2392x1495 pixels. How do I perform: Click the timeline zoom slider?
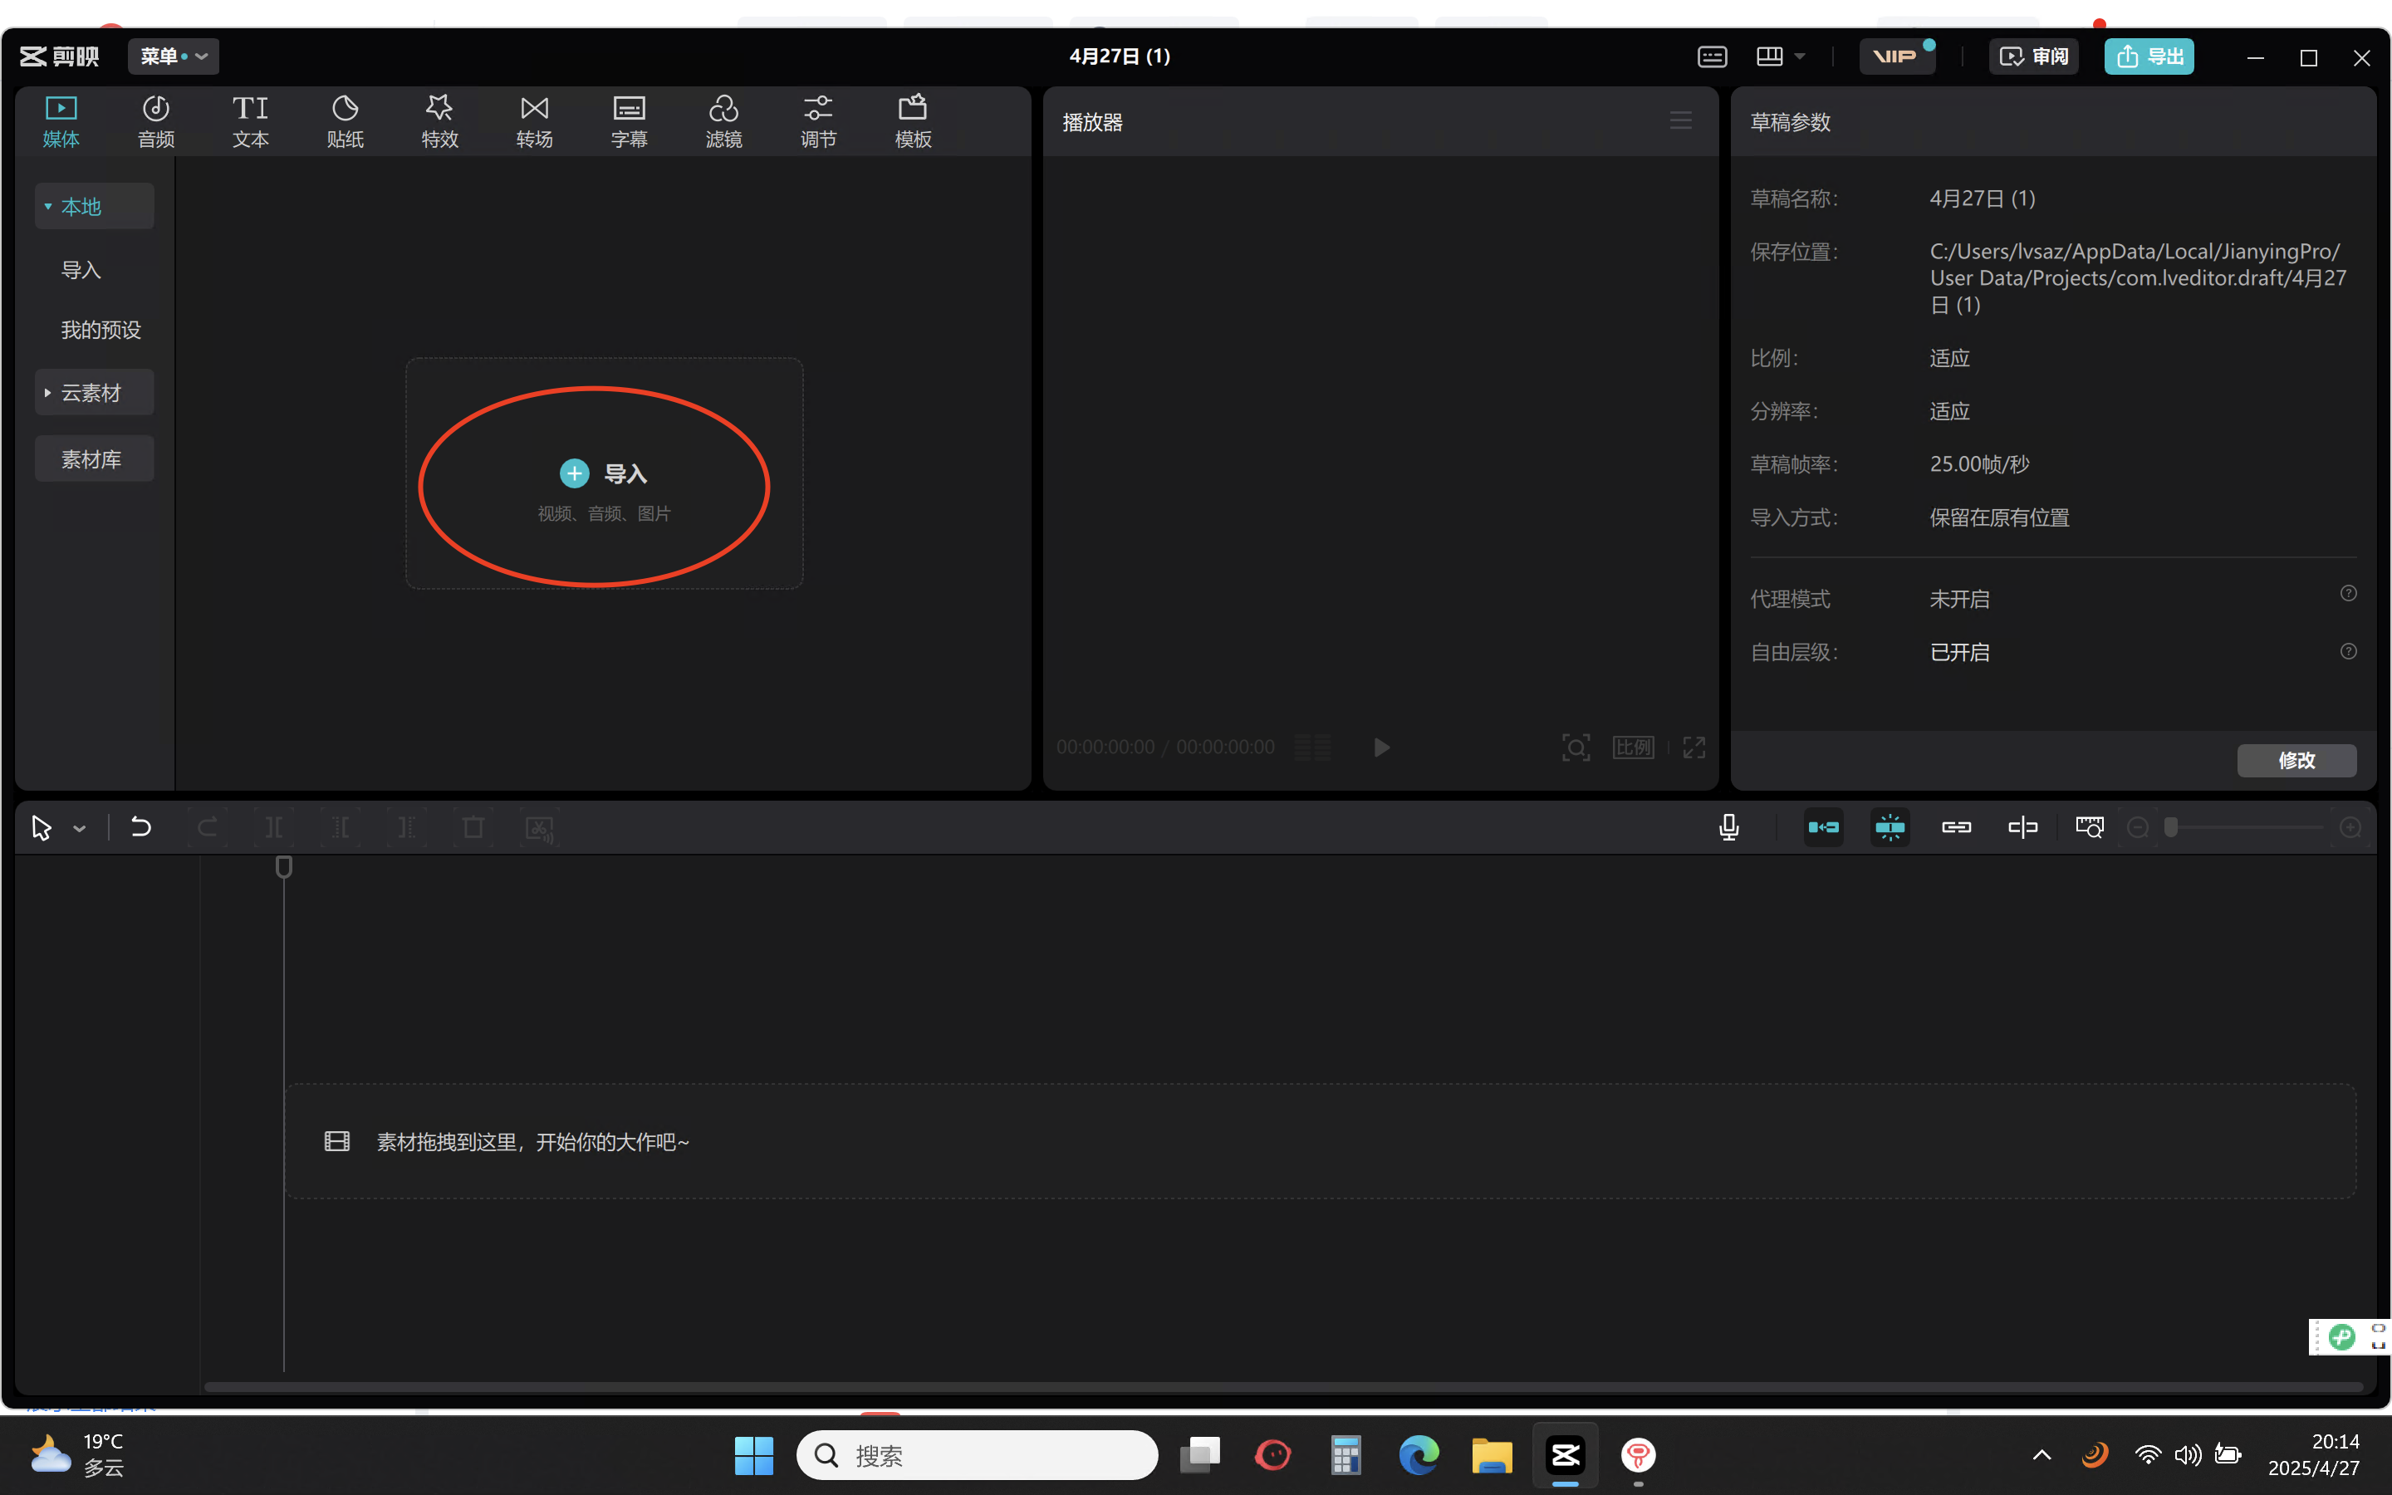[x=2243, y=827]
